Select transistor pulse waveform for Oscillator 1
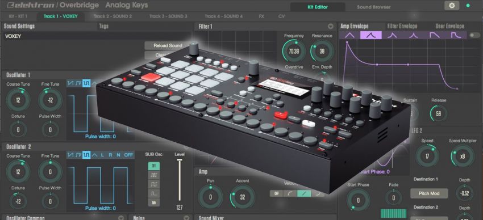 (x=78, y=83)
